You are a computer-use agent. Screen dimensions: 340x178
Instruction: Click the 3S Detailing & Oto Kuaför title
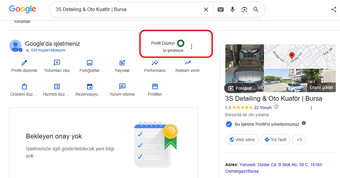point(274,99)
